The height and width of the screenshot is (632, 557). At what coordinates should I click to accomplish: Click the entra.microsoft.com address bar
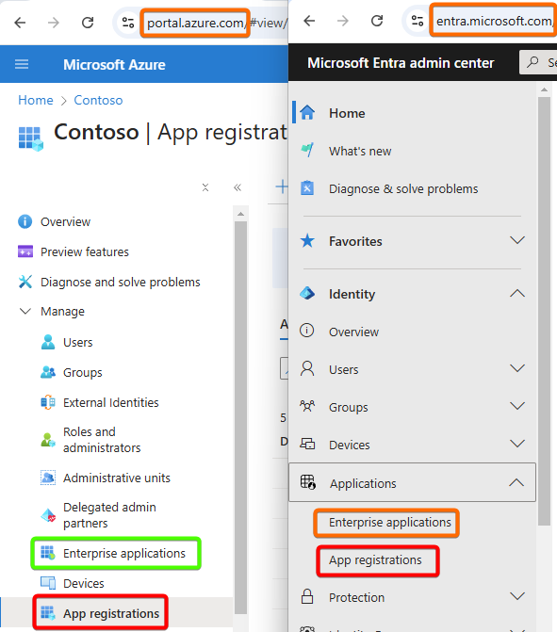pos(495,21)
